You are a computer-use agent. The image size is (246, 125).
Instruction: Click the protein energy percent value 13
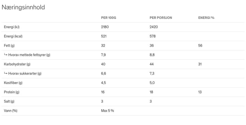point(200,92)
